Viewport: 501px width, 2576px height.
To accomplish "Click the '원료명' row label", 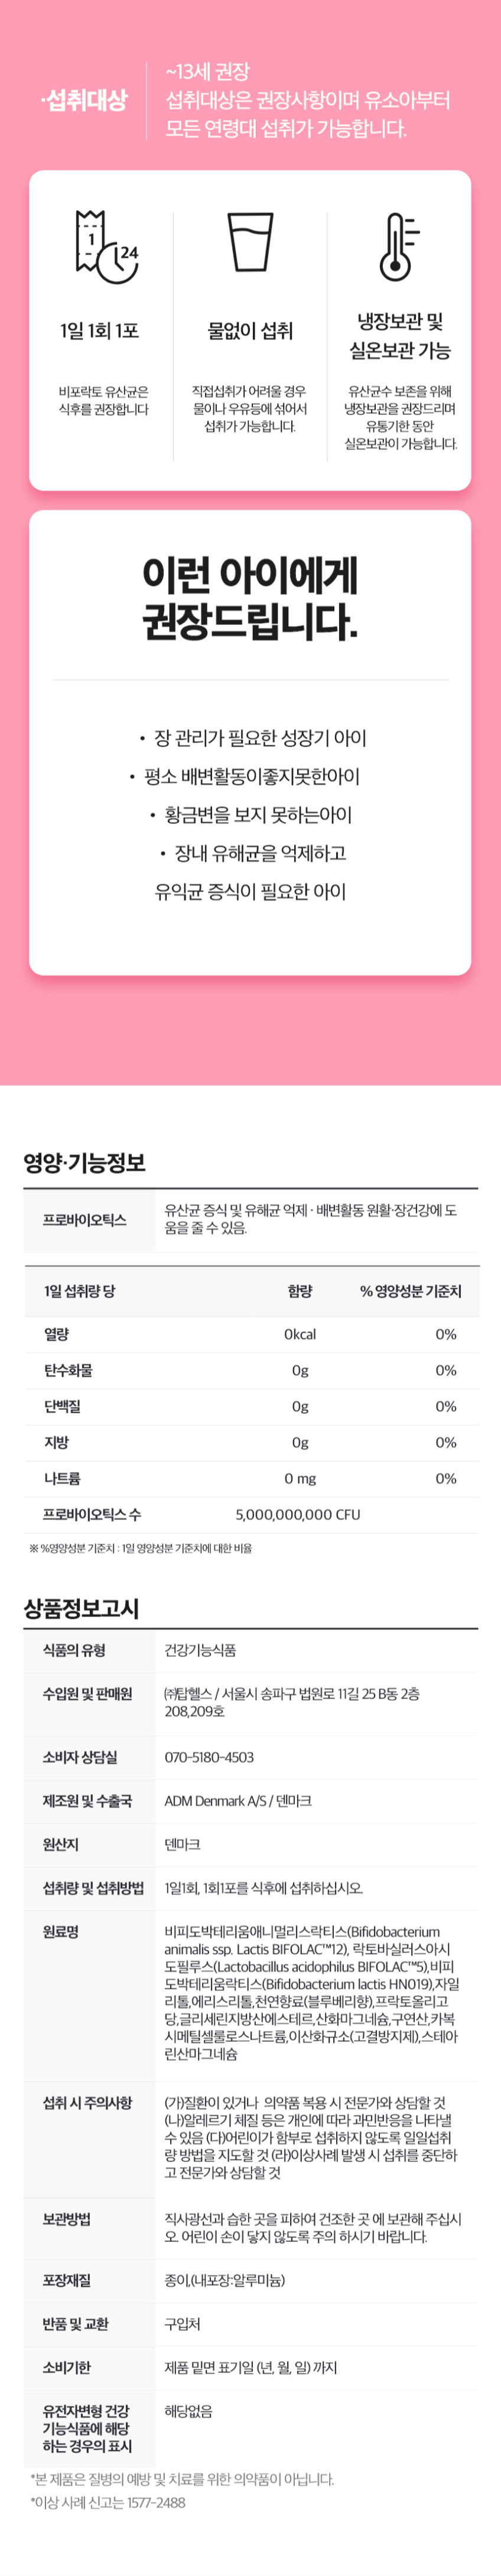I will point(60,1932).
